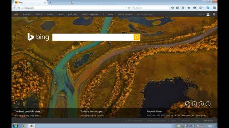229x128 pixels.
Task: Click the Popular Now heading
Action: coord(154,111)
